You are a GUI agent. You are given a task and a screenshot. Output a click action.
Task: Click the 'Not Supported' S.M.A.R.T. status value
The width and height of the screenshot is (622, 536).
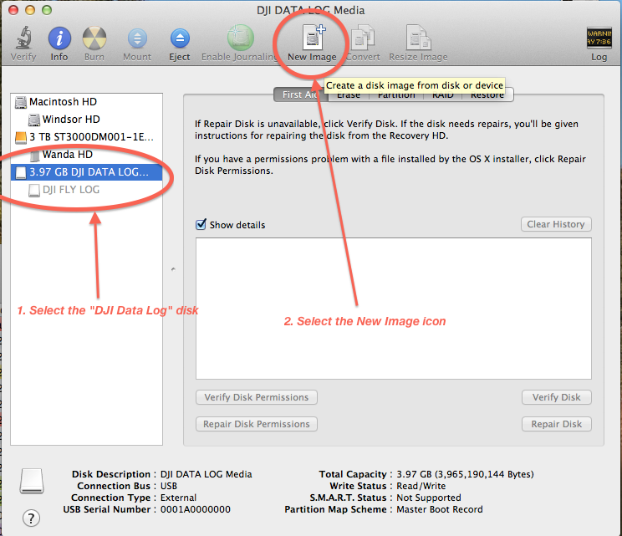point(429,498)
